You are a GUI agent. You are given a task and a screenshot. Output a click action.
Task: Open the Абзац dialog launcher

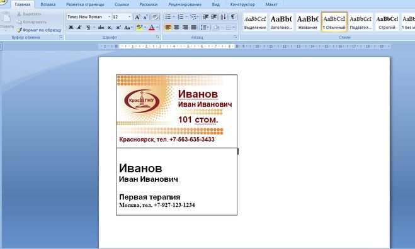[235, 37]
